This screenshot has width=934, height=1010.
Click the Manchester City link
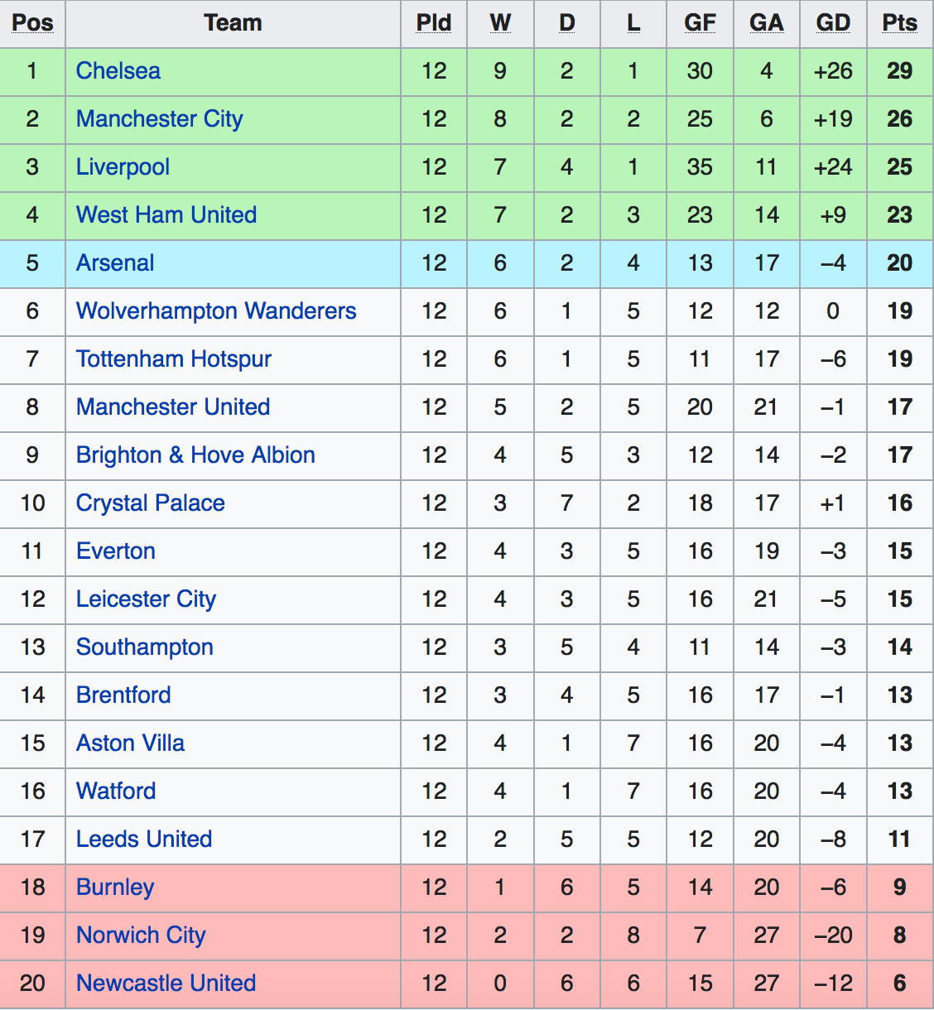(x=159, y=119)
